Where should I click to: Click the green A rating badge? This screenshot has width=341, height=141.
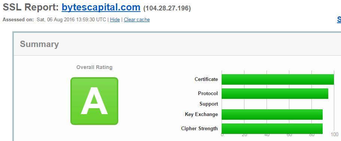coord(94,101)
